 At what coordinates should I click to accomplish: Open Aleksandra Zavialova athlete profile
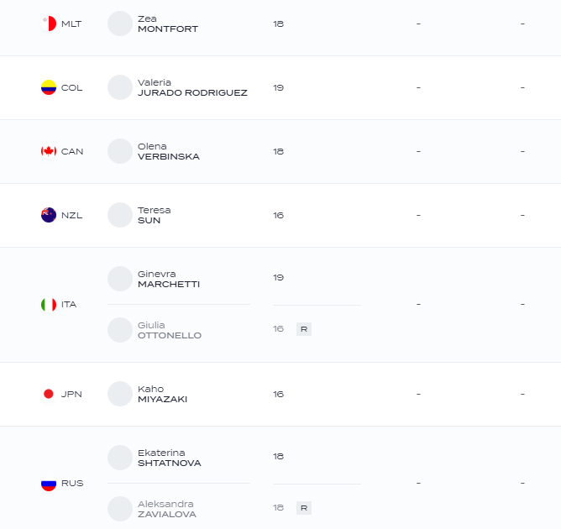[167, 509]
